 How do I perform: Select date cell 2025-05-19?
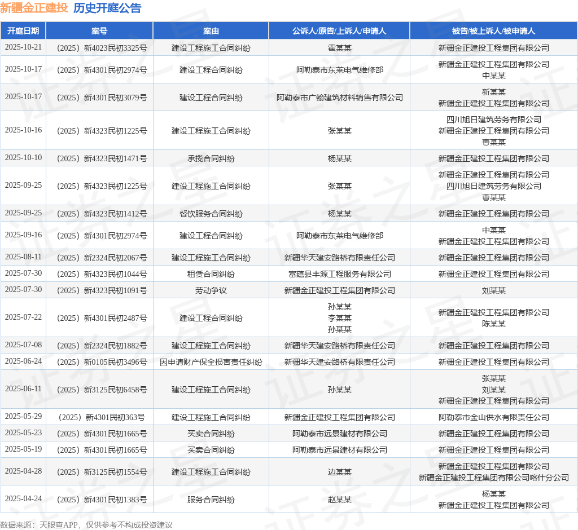[x=23, y=450]
